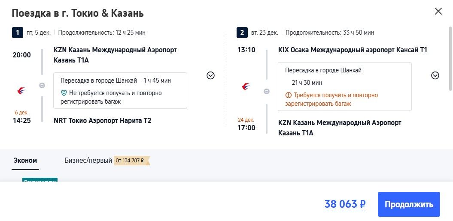Expand return flight segment details chevron
The image size is (453, 221).
point(435,75)
